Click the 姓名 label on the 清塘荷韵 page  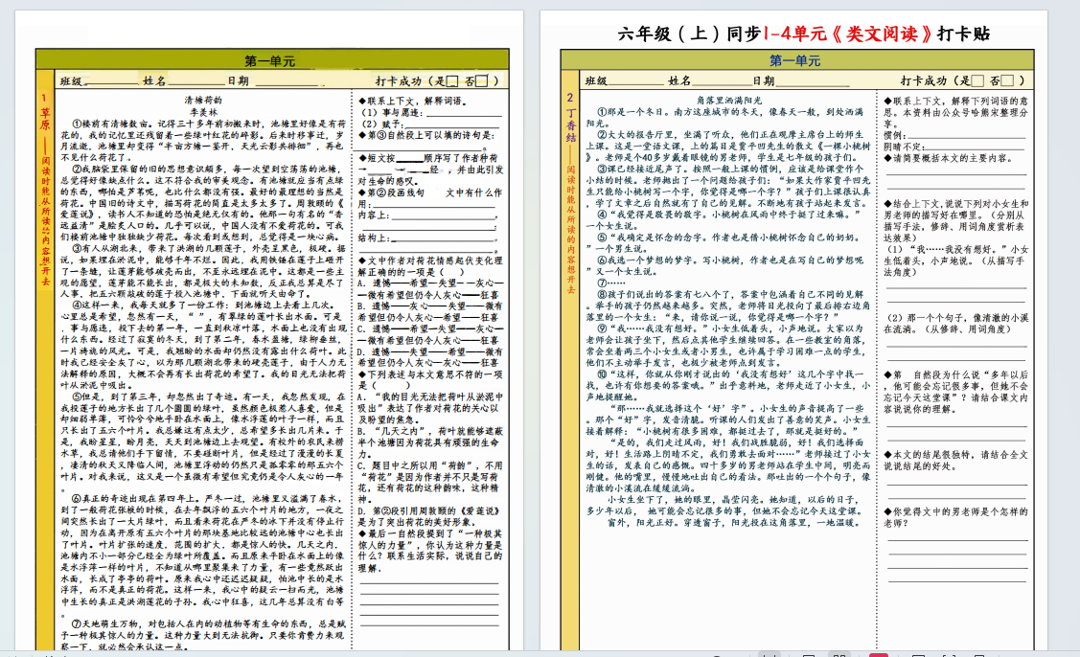[154, 81]
